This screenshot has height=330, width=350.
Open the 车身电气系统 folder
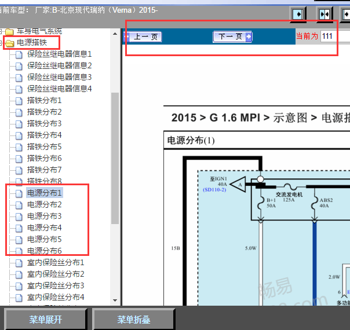click(39, 31)
